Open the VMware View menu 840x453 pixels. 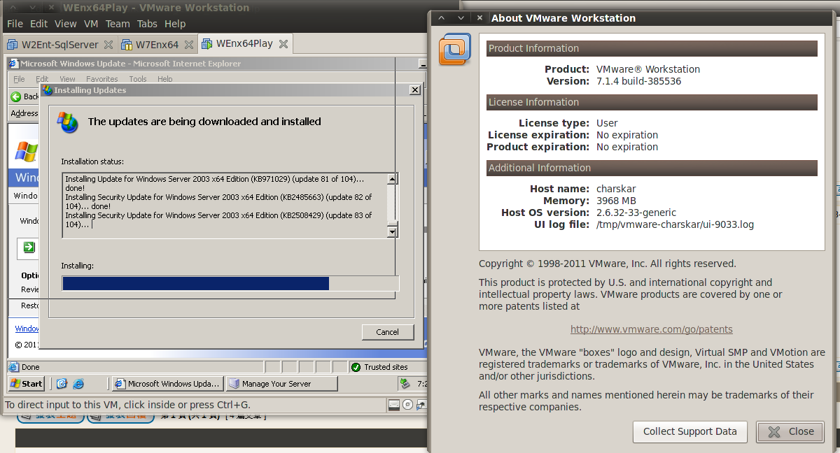click(x=65, y=24)
